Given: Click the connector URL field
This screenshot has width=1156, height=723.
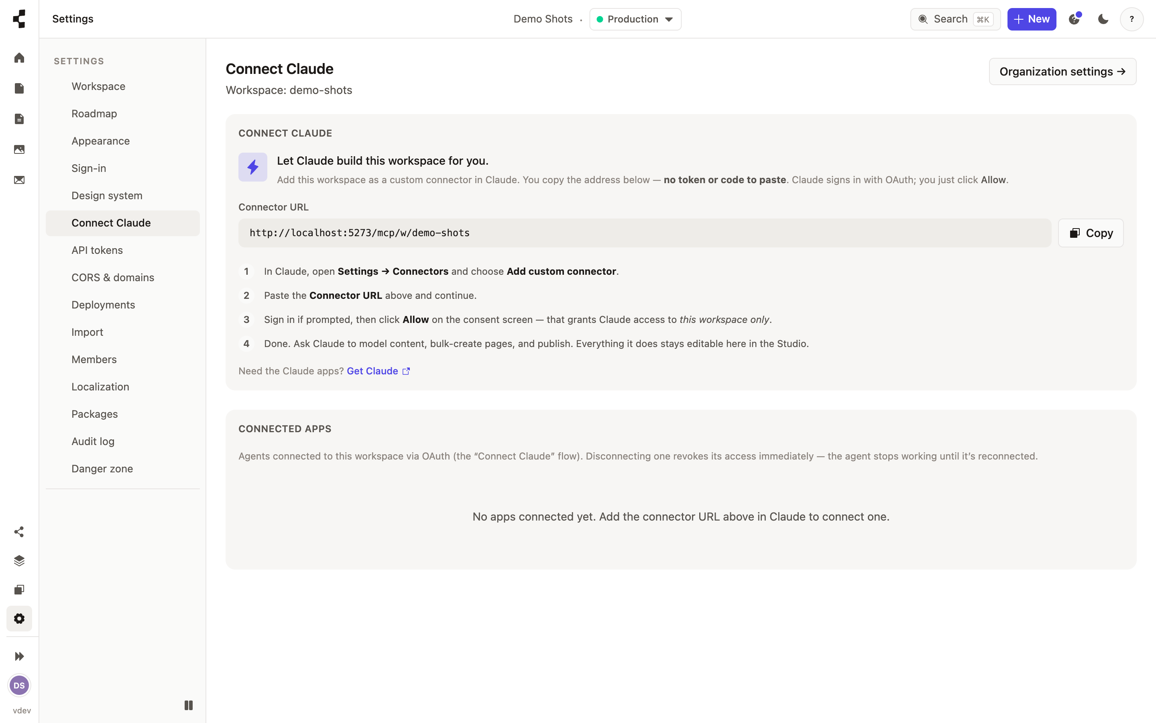Looking at the screenshot, I should pos(644,233).
